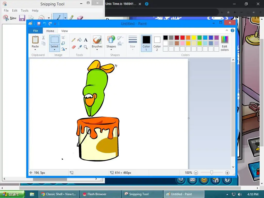
Task: Click the Copy icon in Snipping Tool
Action: [31, 18]
